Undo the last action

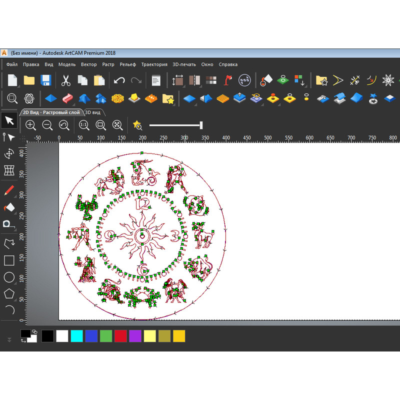tap(119, 80)
